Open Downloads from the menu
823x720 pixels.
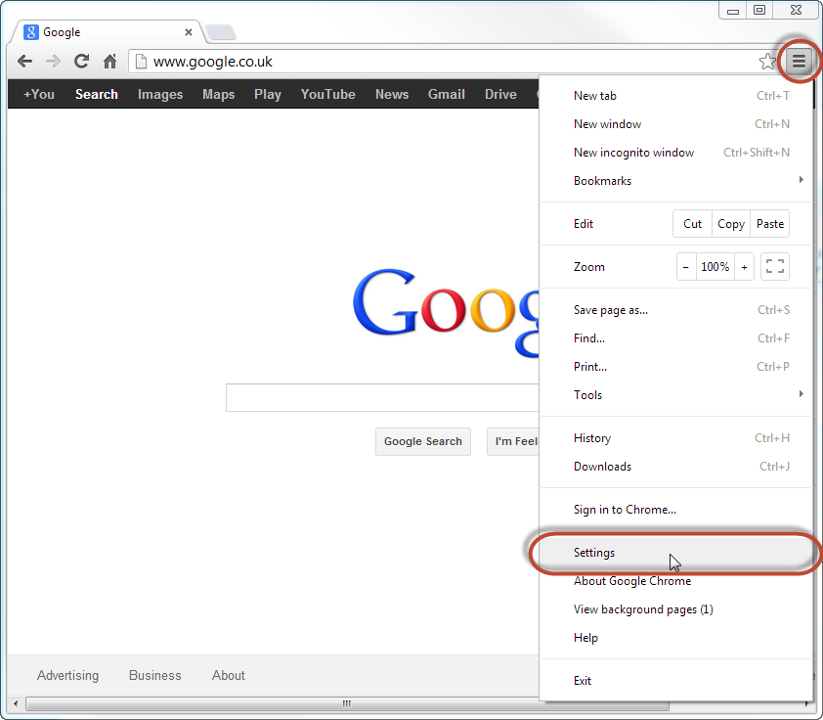[675, 467]
